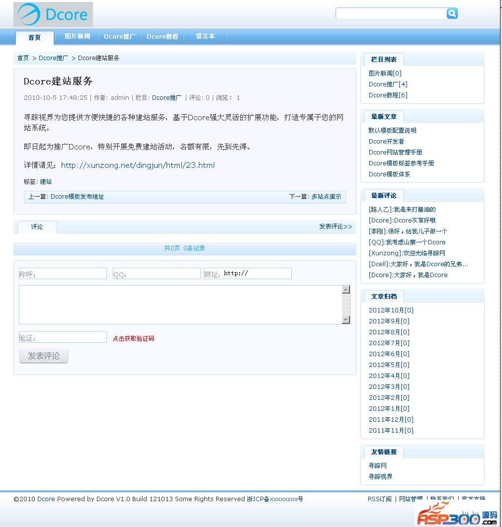The width and height of the screenshot is (502, 527).
Task: Focus the 称呼 name input field
Action: (63, 273)
